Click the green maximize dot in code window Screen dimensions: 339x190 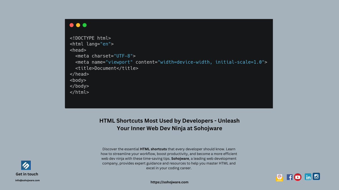(x=84, y=25)
